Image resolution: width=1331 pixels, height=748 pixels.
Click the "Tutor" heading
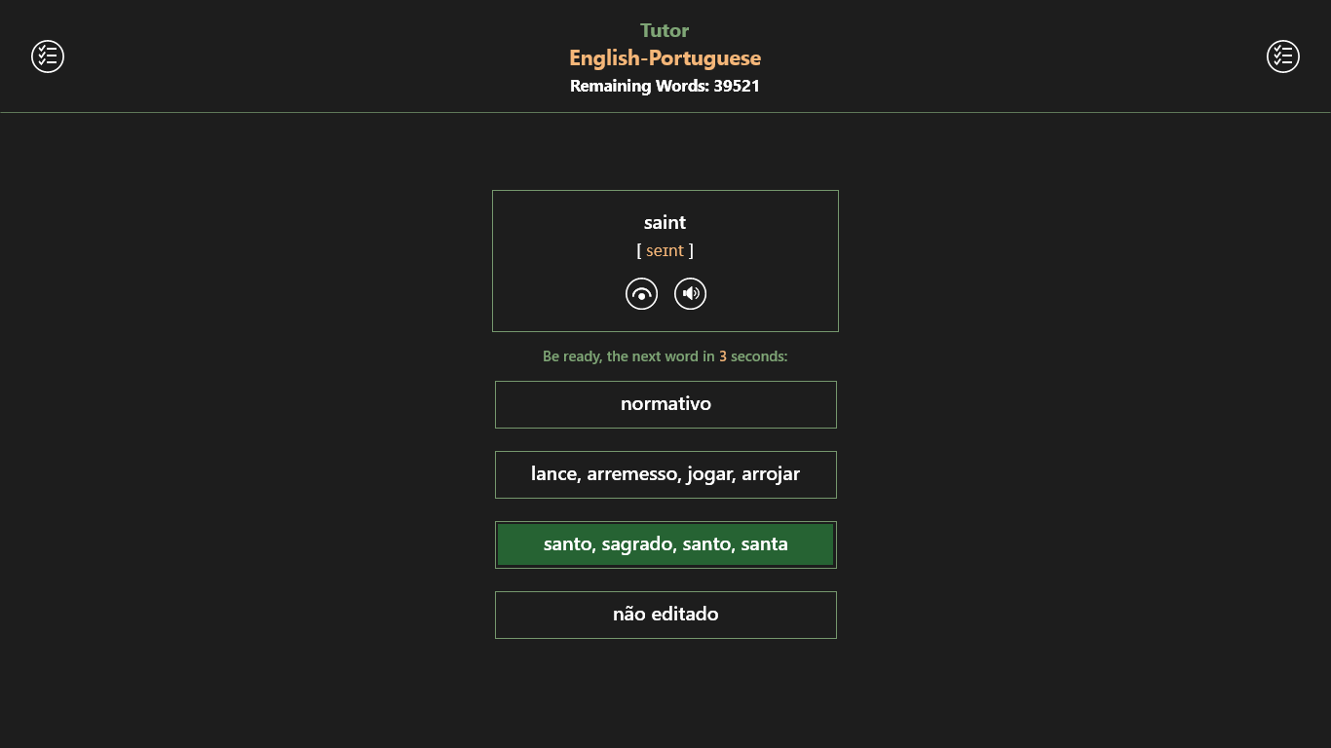click(665, 30)
